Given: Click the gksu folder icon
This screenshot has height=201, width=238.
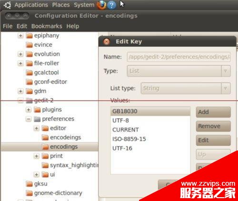Looking at the screenshot, I should (x=29, y=184).
